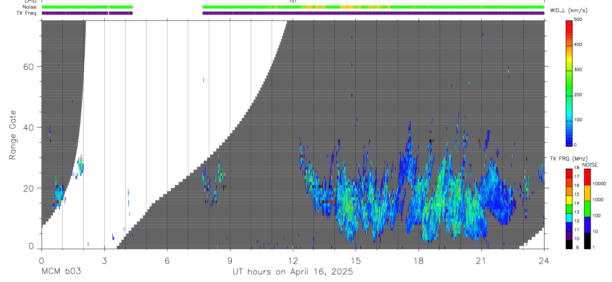This screenshot has width=612, height=282.
Task: Click the green segment of NOISE color bar
Action: pyautogui.click(x=587, y=208)
